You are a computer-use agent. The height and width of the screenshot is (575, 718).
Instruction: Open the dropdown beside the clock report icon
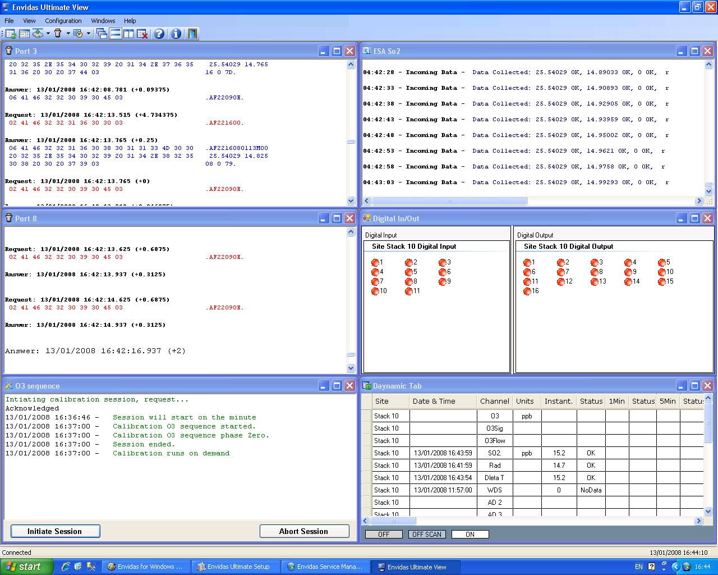pyautogui.click(x=89, y=34)
